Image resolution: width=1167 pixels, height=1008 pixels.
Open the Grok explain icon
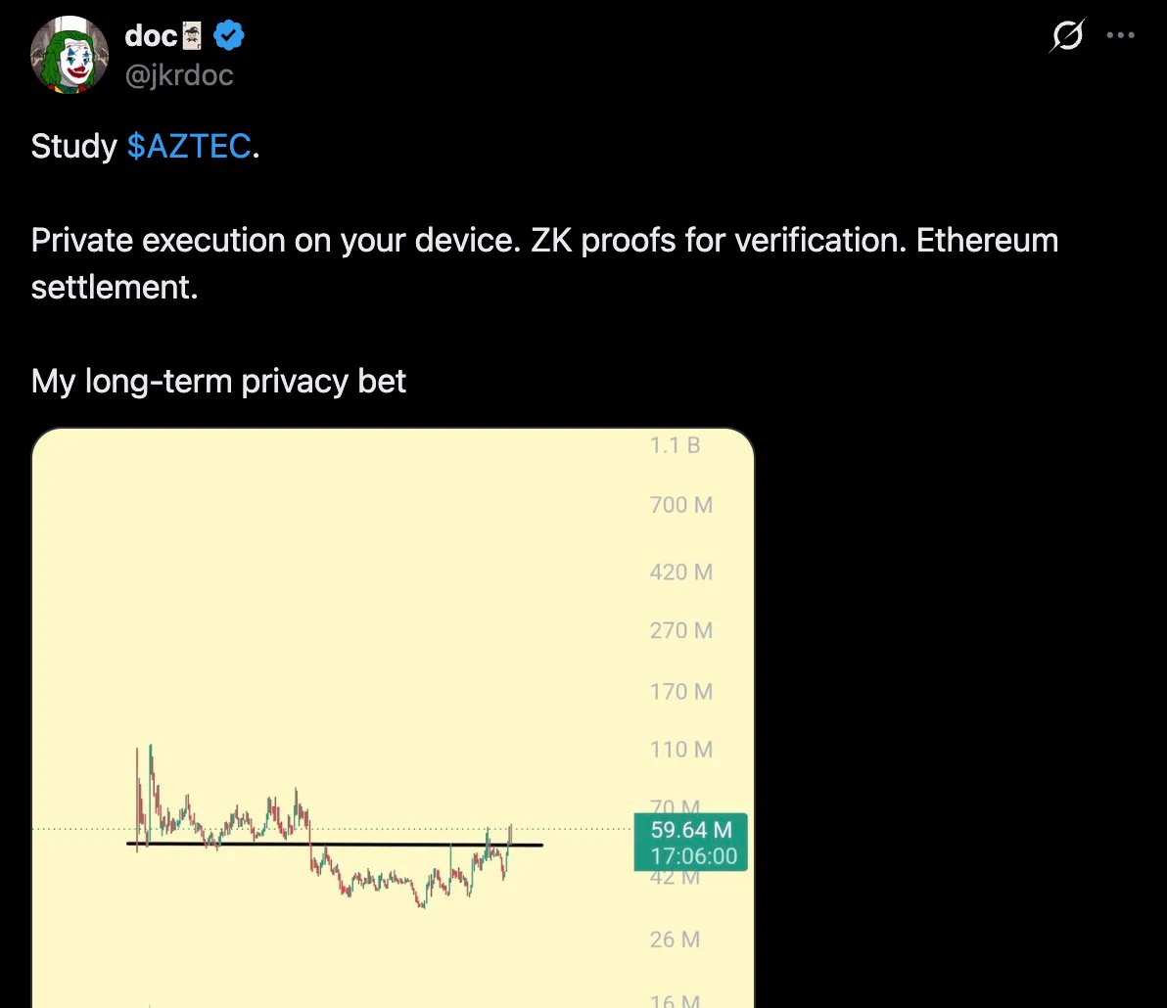tap(1067, 35)
